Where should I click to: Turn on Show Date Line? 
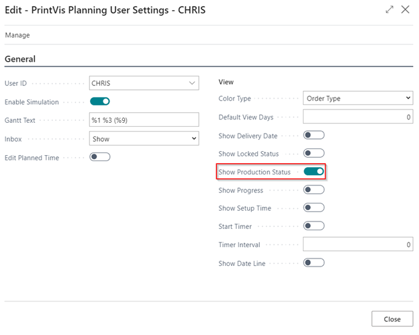pyautogui.click(x=314, y=263)
